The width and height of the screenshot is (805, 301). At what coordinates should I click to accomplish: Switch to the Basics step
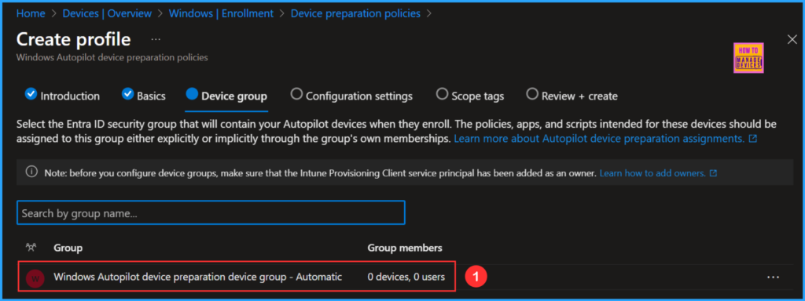pos(144,96)
